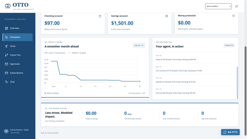Open Chat from the sidebar
Screen dimensions: 247x139
point(17,82)
